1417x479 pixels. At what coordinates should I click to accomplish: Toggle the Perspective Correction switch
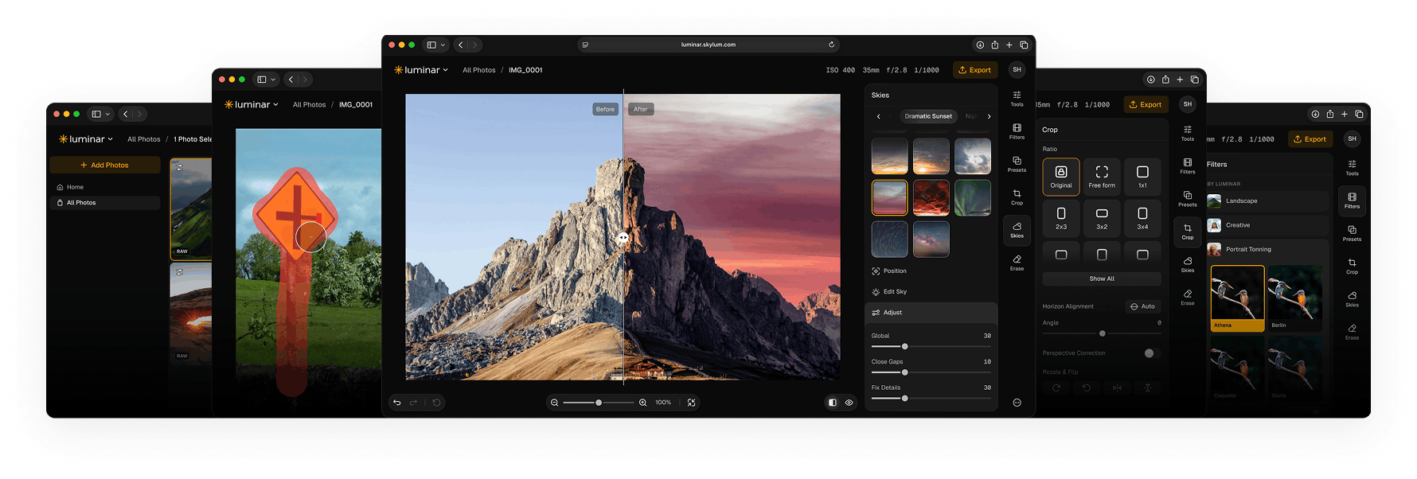pyautogui.click(x=1152, y=353)
